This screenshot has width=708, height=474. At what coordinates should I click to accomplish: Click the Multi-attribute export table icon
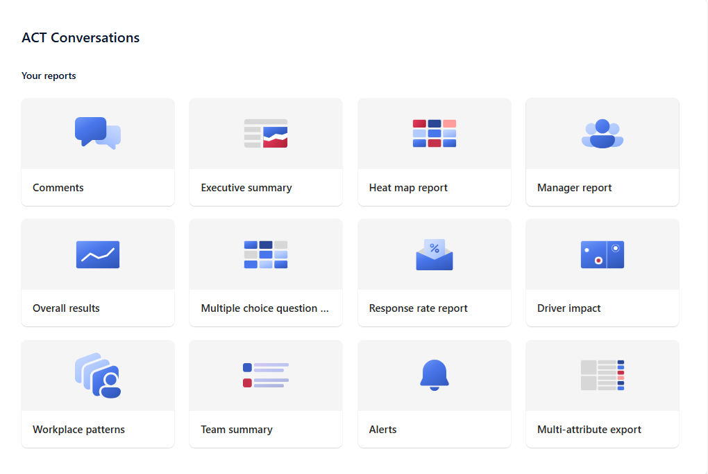pyautogui.click(x=602, y=376)
